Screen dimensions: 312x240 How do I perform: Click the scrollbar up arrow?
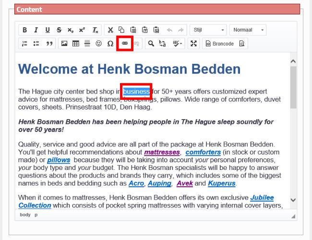293,61
